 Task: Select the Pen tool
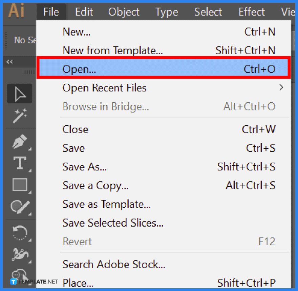20,141
